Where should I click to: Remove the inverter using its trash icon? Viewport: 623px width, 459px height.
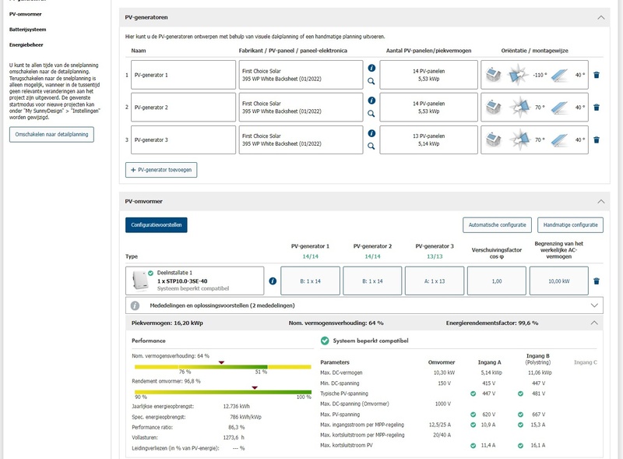[597, 281]
